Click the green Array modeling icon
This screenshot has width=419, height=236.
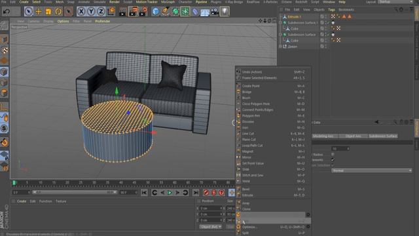185,12
